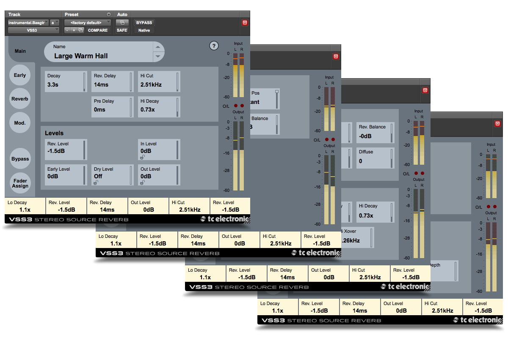Click Rev. Balance -0dB field in third window

pyautogui.click(x=375, y=133)
